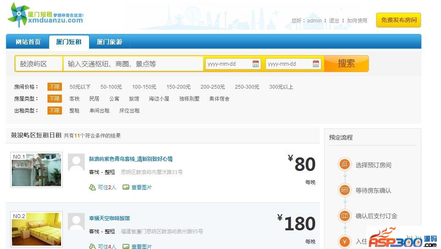441x249 pixels.
Task: Filter house type 独栋别墅
Action: pos(189,99)
